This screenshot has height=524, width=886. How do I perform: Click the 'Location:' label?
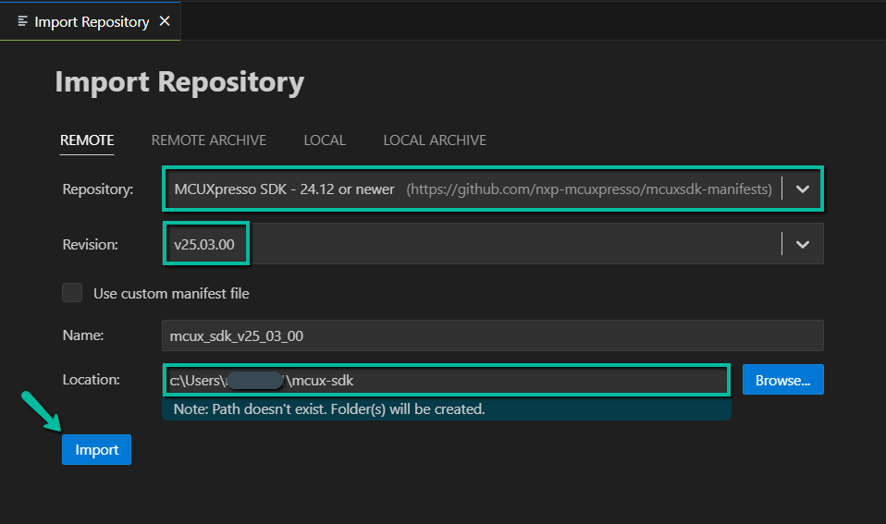91,380
